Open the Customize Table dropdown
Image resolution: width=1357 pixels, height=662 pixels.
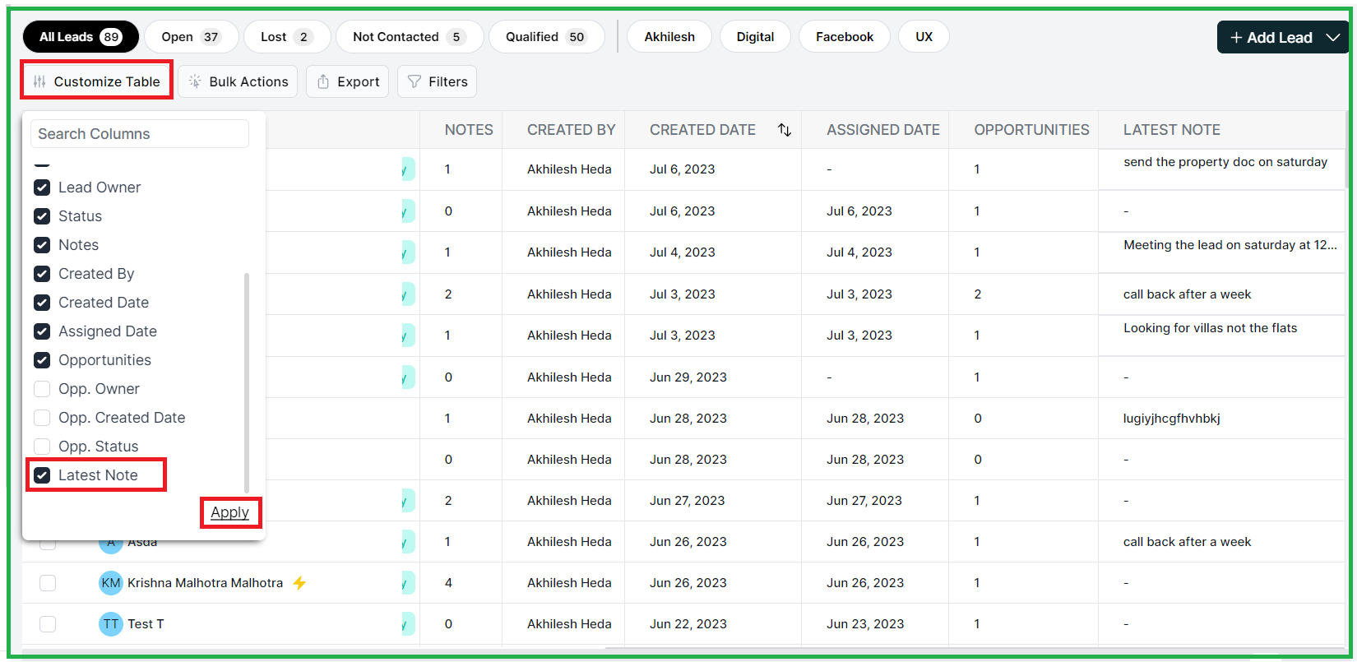click(x=97, y=81)
